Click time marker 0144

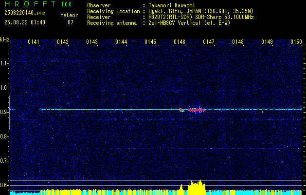[x=121, y=42]
